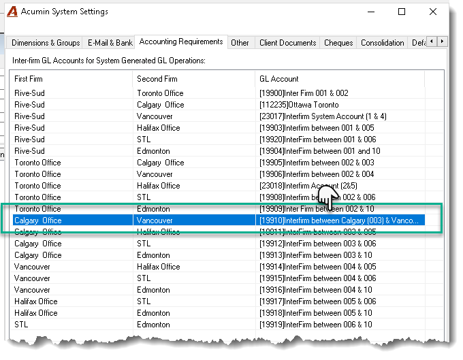The width and height of the screenshot is (463, 360).
Task: Click STL in the 19920 row
Action: (x=144, y=140)
